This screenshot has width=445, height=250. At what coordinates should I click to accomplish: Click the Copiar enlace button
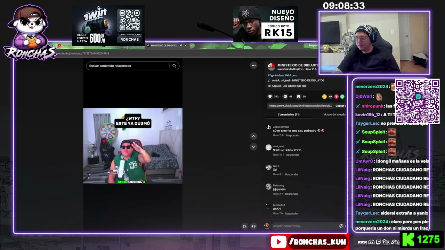coord(340,106)
